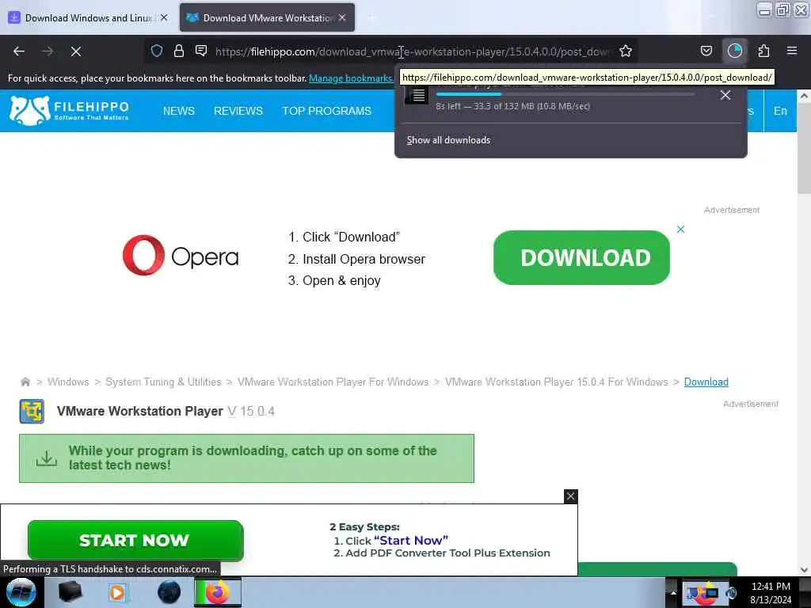Open VMware Workstation Player For Windows breadcrumb
Viewport: 811px width, 608px height.
[x=333, y=382]
